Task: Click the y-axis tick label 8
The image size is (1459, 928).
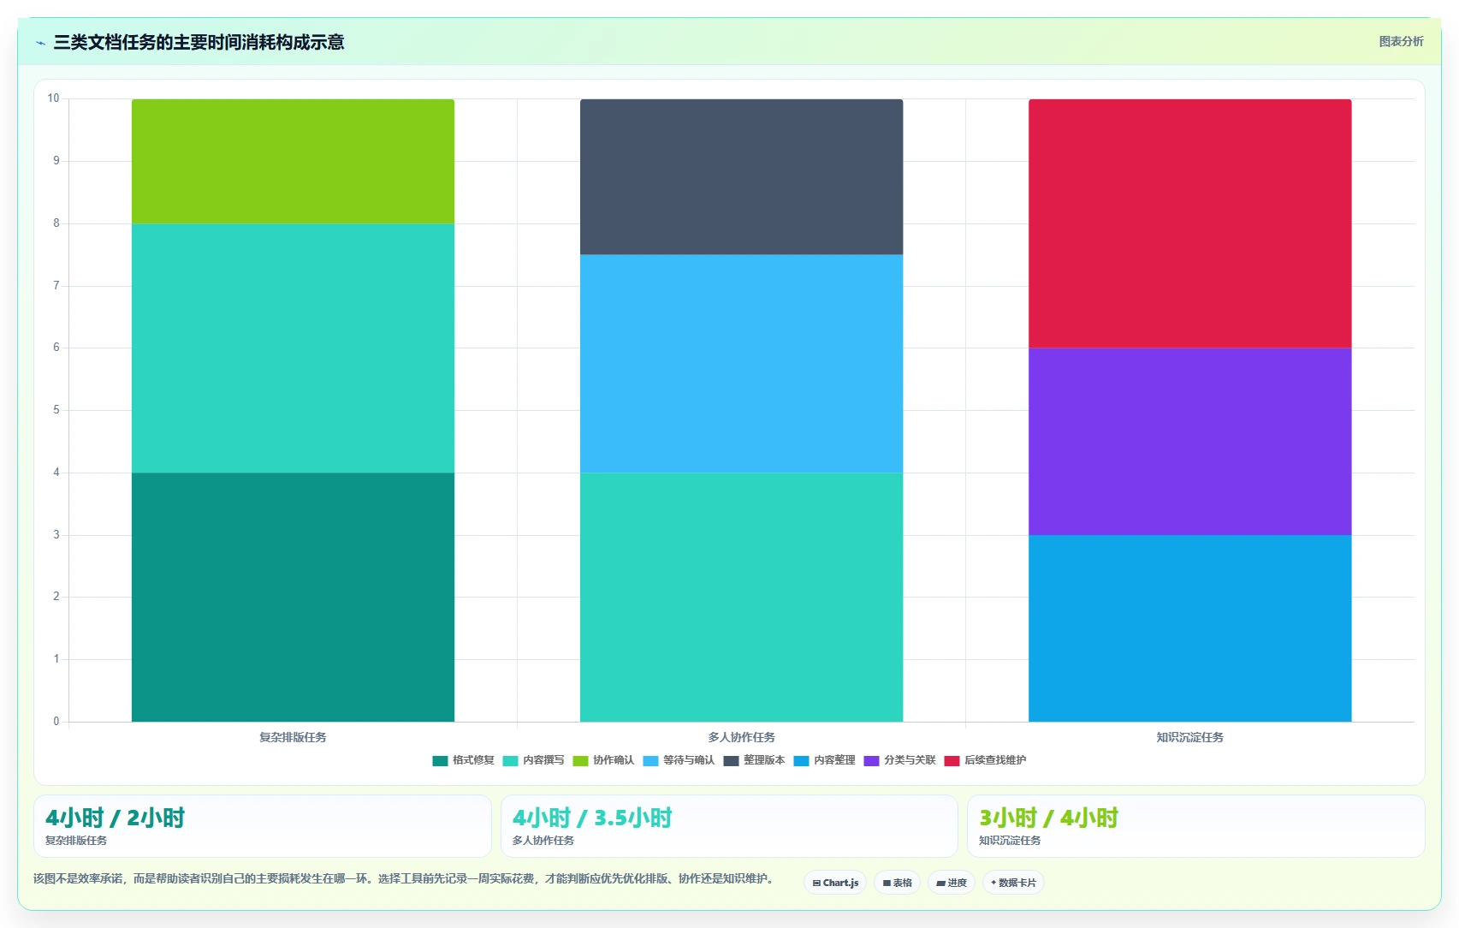Action: coord(56,223)
